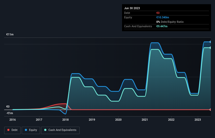Click the tooltip Debt row label
This screenshot has height=138, width=215.
coord(127,13)
